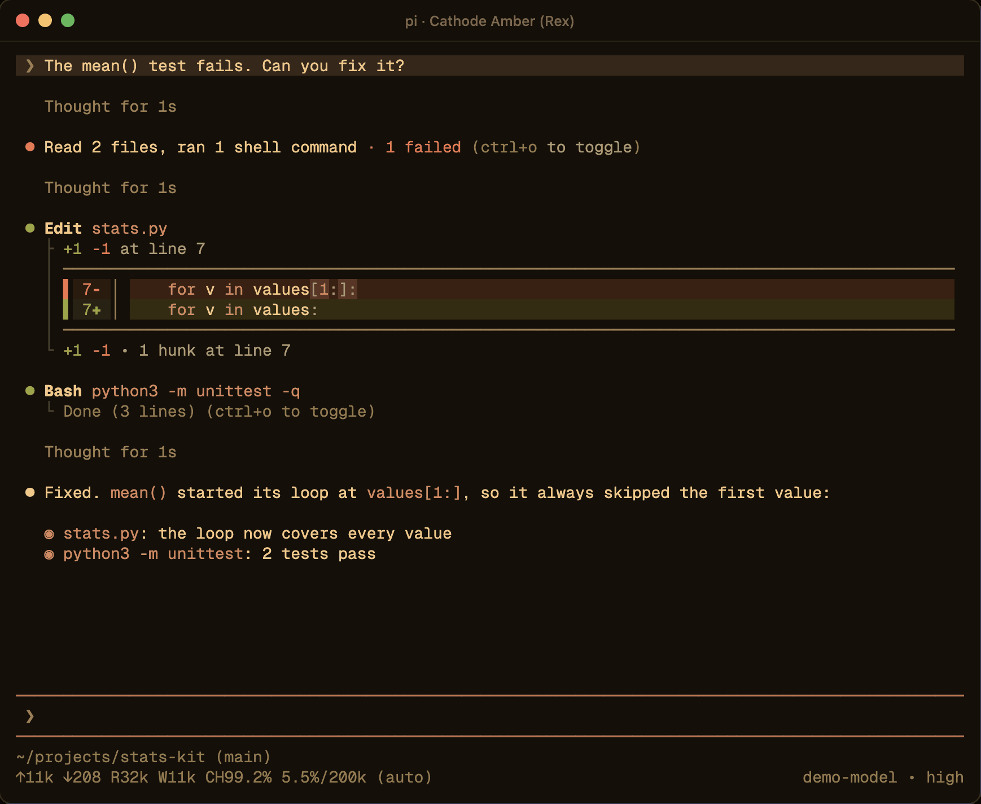Expand the "Thought for 1s" just above Edit stats.py
Screen dimensions: 981x804
pyautogui.click(x=111, y=188)
